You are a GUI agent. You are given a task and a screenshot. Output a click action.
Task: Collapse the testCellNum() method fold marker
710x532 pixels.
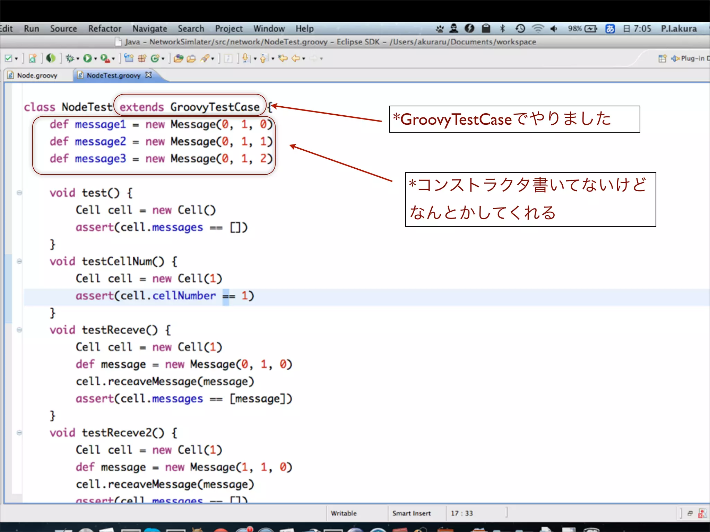pyautogui.click(x=19, y=261)
